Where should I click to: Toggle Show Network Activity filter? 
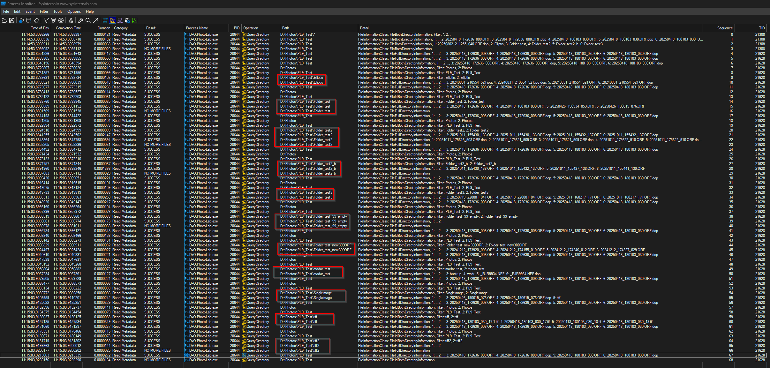120,20
